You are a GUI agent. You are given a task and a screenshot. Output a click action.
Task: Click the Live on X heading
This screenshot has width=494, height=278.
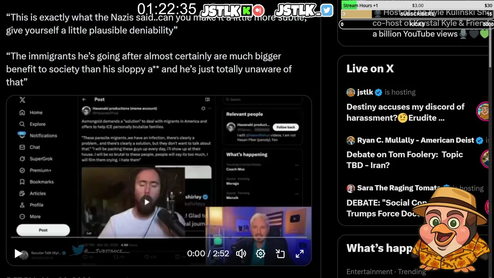[370, 69]
